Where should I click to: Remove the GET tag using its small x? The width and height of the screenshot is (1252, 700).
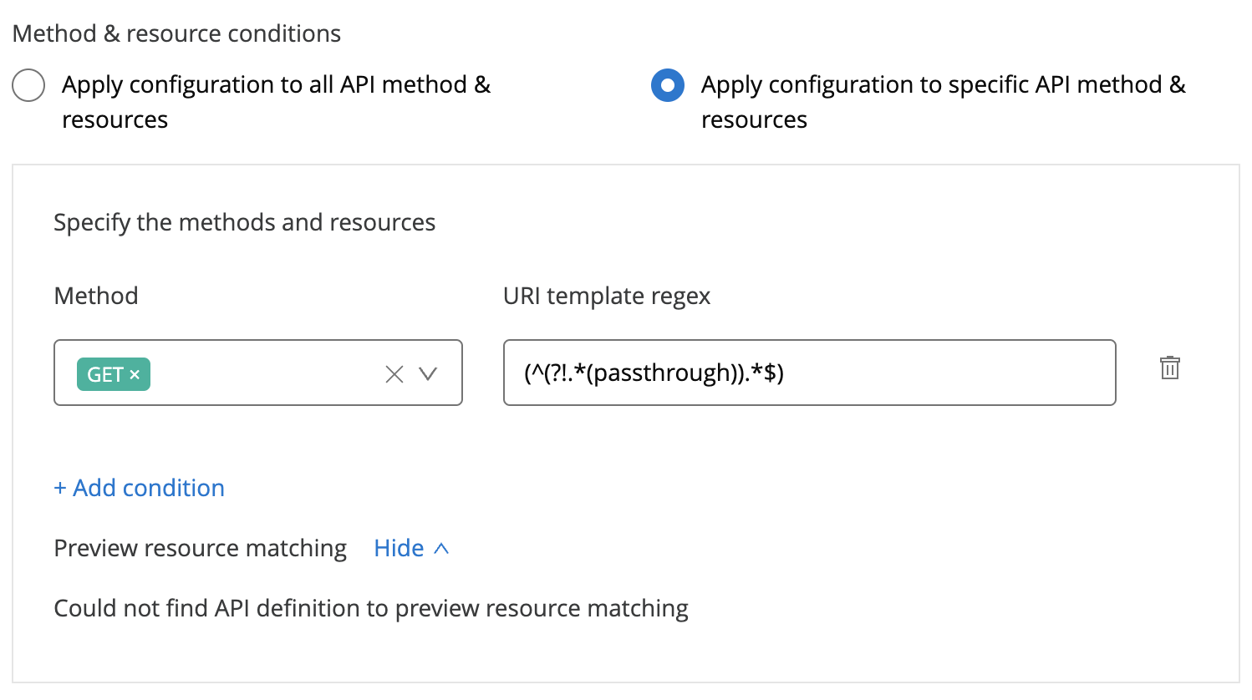tap(135, 375)
